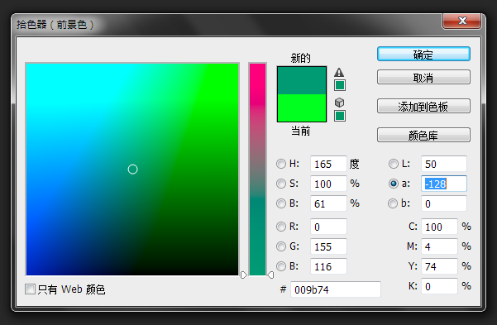This screenshot has width=497, height=325.
Task: Click the brightness field showing 61
Action: coord(328,203)
